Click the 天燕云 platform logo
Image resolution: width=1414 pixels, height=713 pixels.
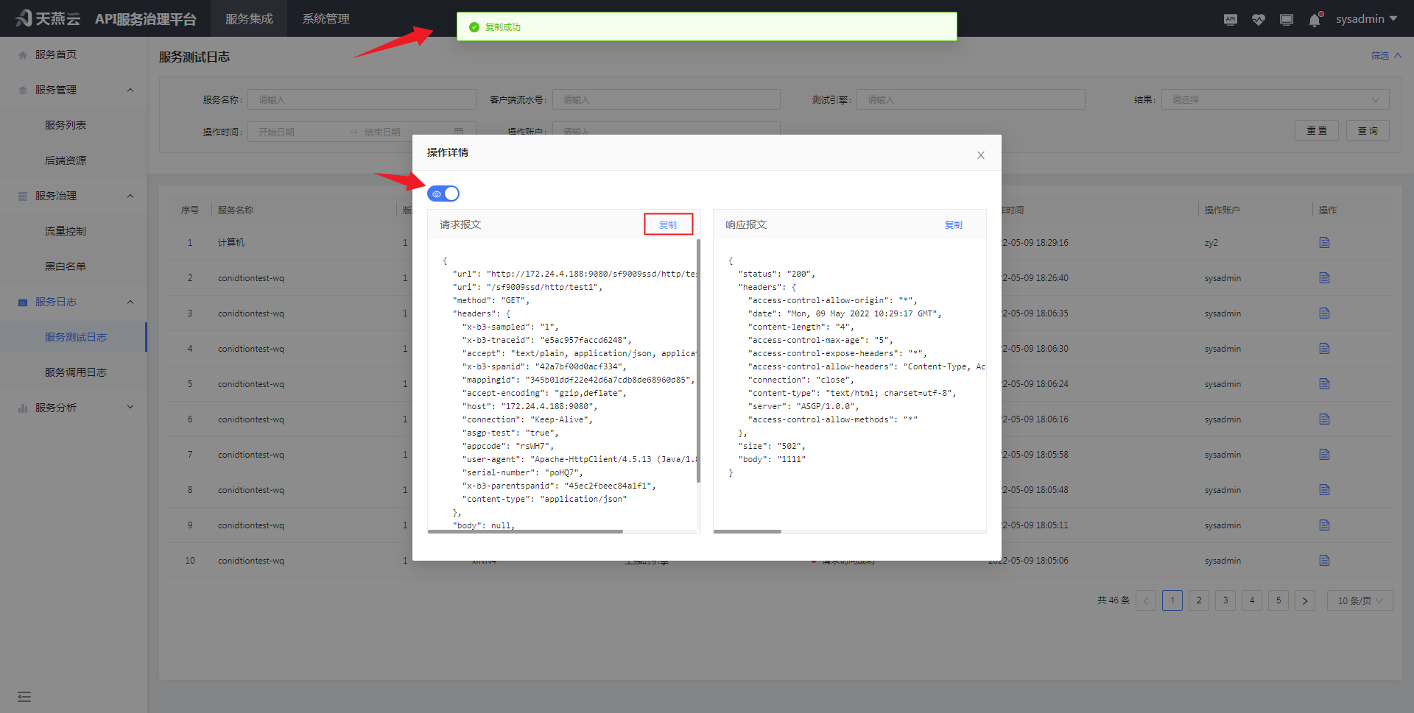pyautogui.click(x=46, y=18)
